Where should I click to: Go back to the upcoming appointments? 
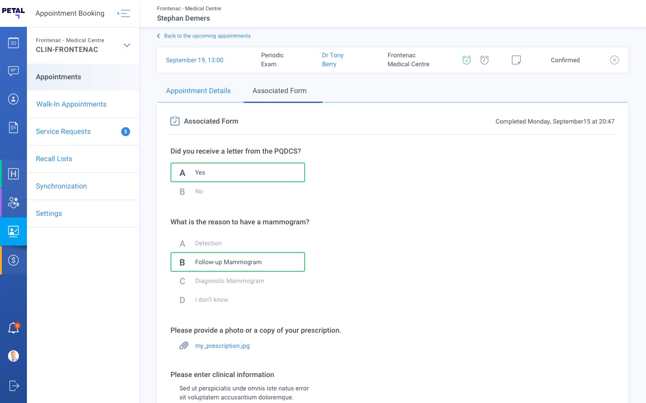pyautogui.click(x=207, y=36)
